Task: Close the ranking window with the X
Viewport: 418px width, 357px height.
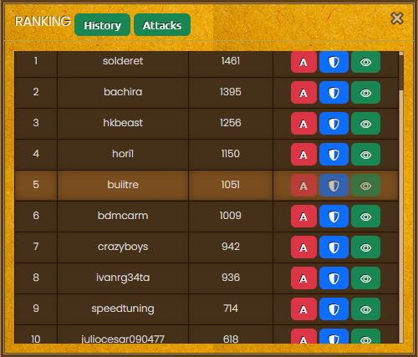Action: pyautogui.click(x=397, y=18)
